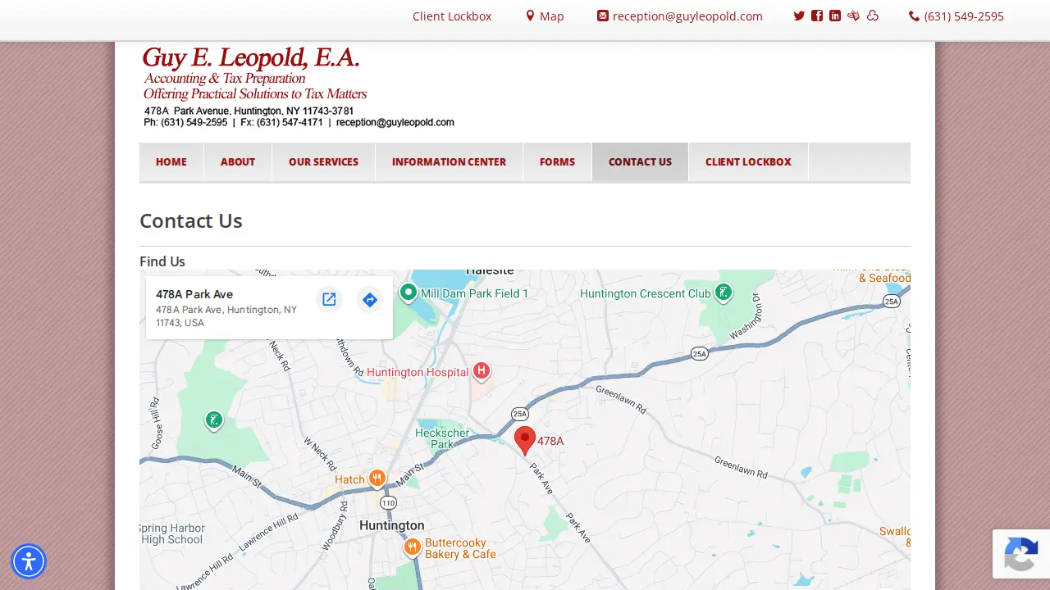The width and height of the screenshot is (1050, 590).
Task: Open larger map view icon
Action: click(x=329, y=300)
